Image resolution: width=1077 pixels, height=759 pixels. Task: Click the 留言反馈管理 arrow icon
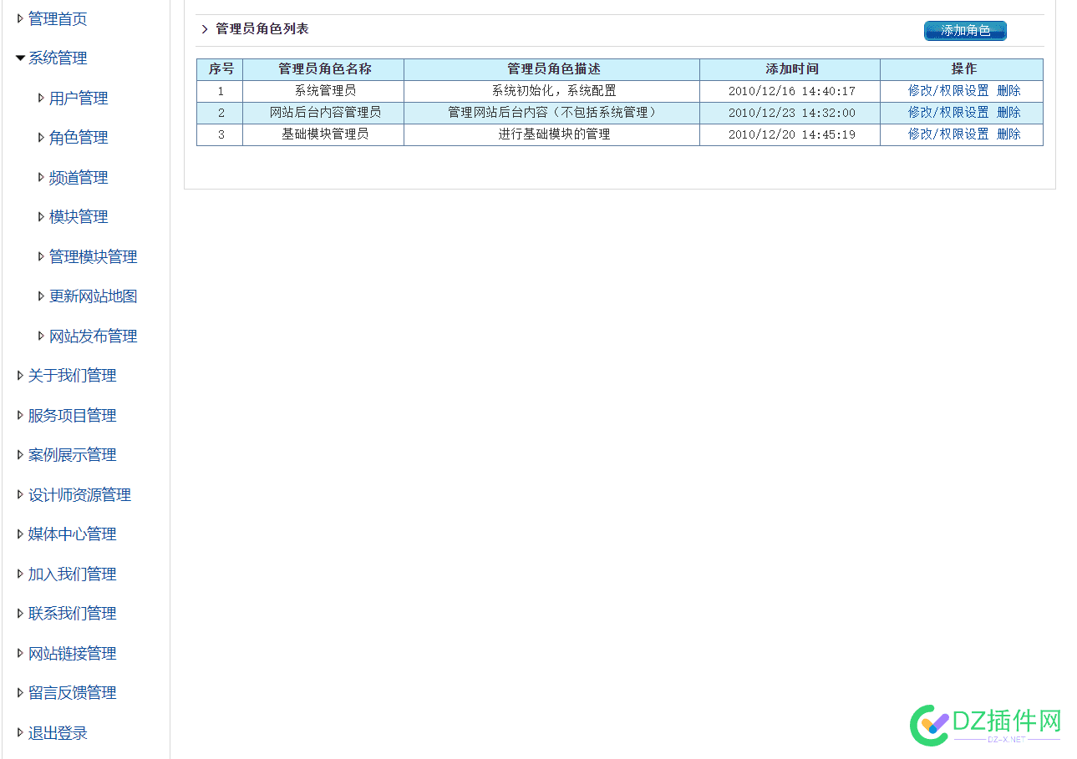[20, 693]
